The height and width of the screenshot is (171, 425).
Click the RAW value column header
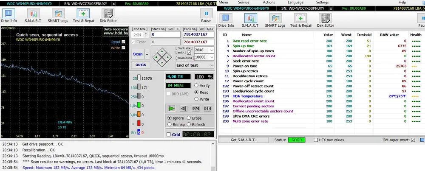point(389,35)
